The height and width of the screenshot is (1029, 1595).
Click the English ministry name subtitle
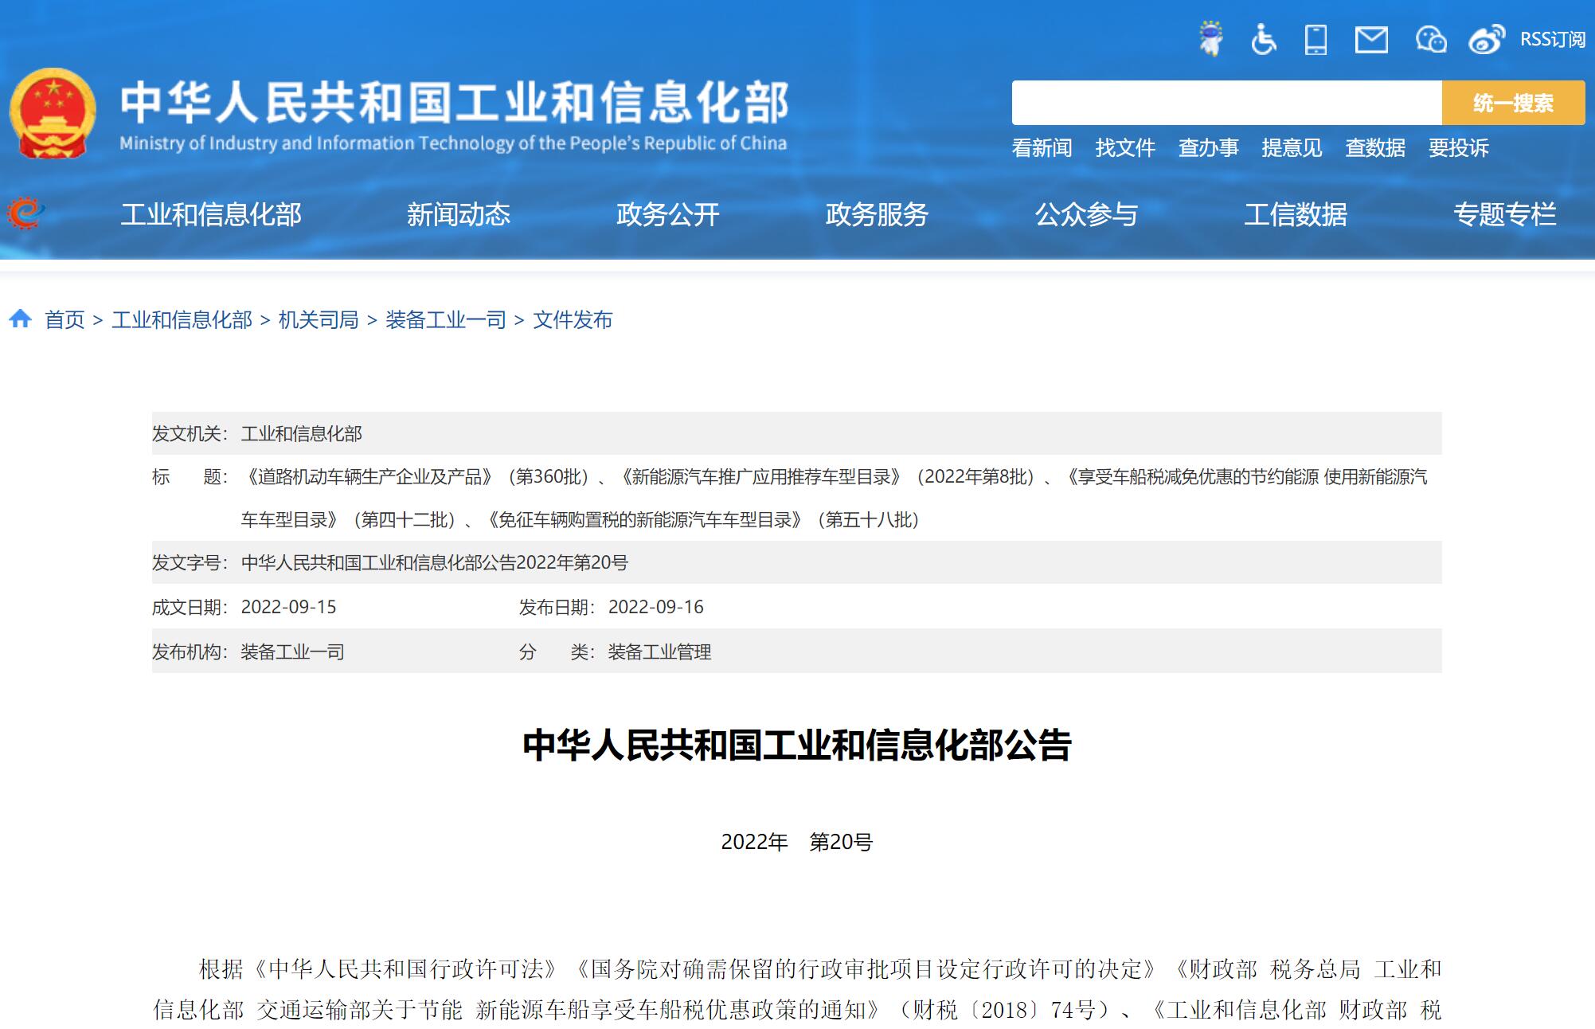[453, 143]
